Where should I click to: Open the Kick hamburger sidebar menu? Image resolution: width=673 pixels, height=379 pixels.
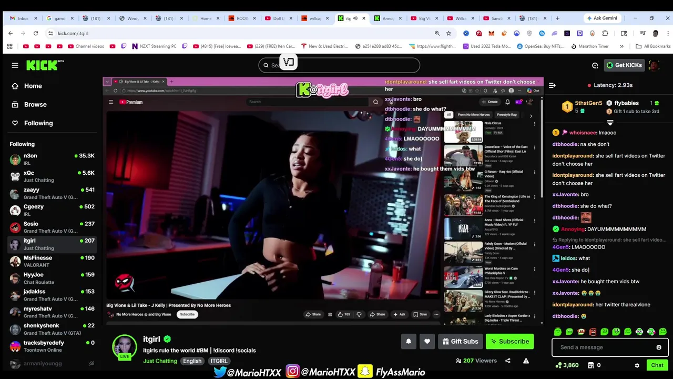click(x=15, y=65)
